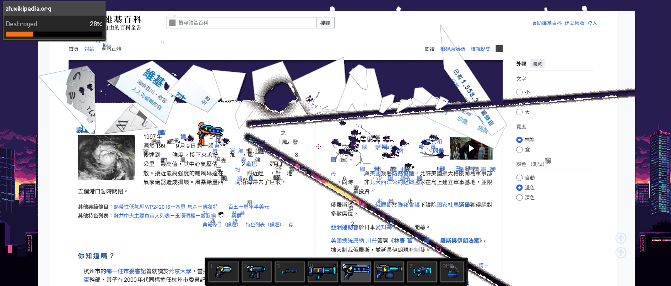Viewport: 671px width, 286px height.
Task: Open the 哪一任市委書記 link
Action: tap(126, 271)
